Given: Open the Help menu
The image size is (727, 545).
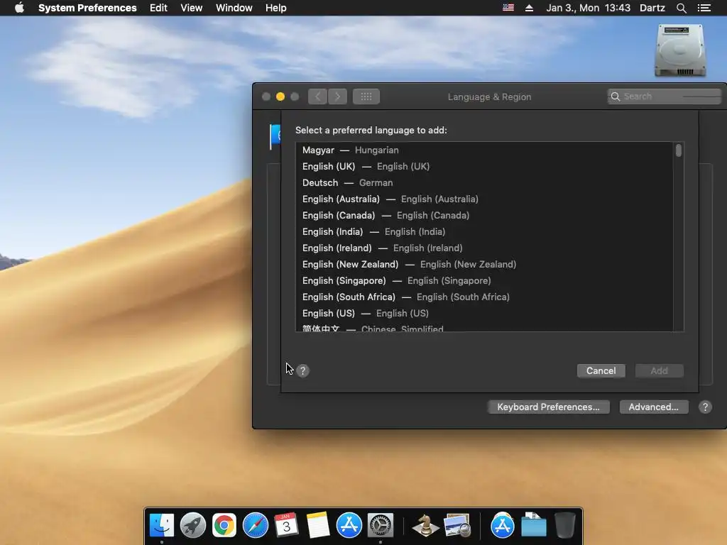Looking at the screenshot, I should click(276, 8).
